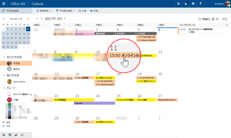This screenshot has width=231, height=138.
Task: Switch to the 週 (week) view
Action: (x=213, y=19)
